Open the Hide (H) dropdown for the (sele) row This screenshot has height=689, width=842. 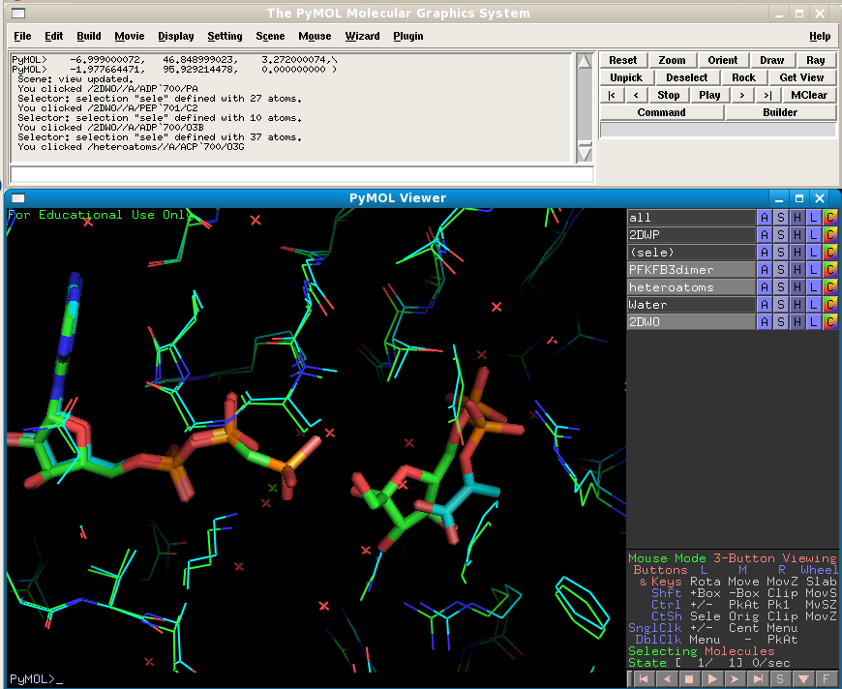[797, 253]
